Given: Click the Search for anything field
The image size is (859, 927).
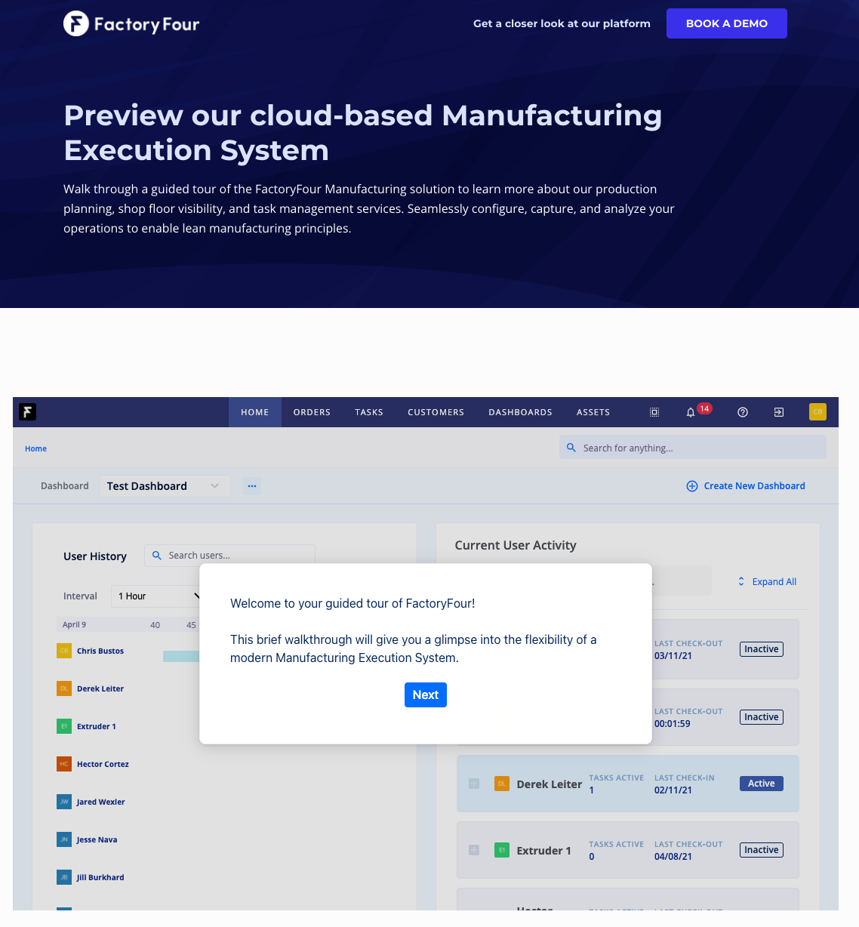Looking at the screenshot, I should tap(692, 447).
